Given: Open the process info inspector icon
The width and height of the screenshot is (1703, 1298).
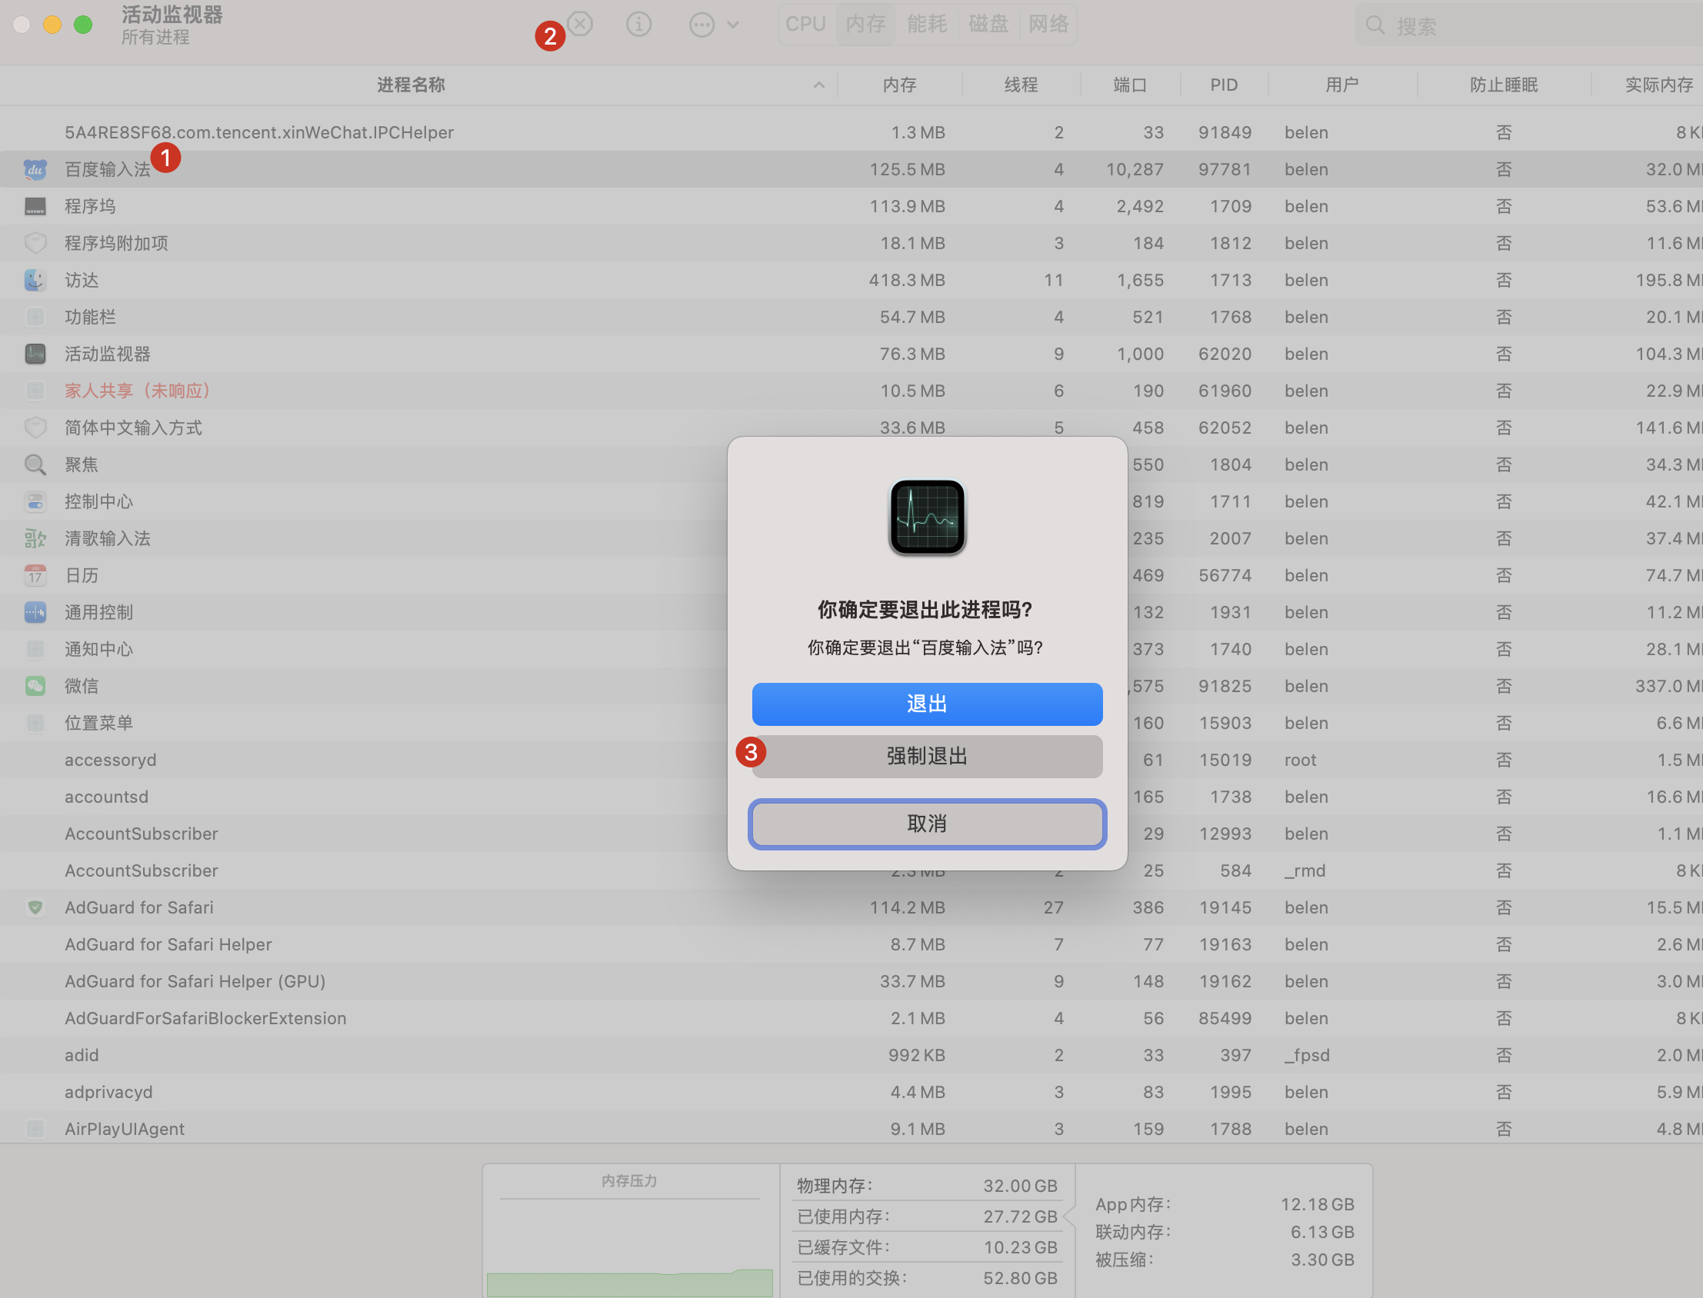Looking at the screenshot, I should pos(638,25).
